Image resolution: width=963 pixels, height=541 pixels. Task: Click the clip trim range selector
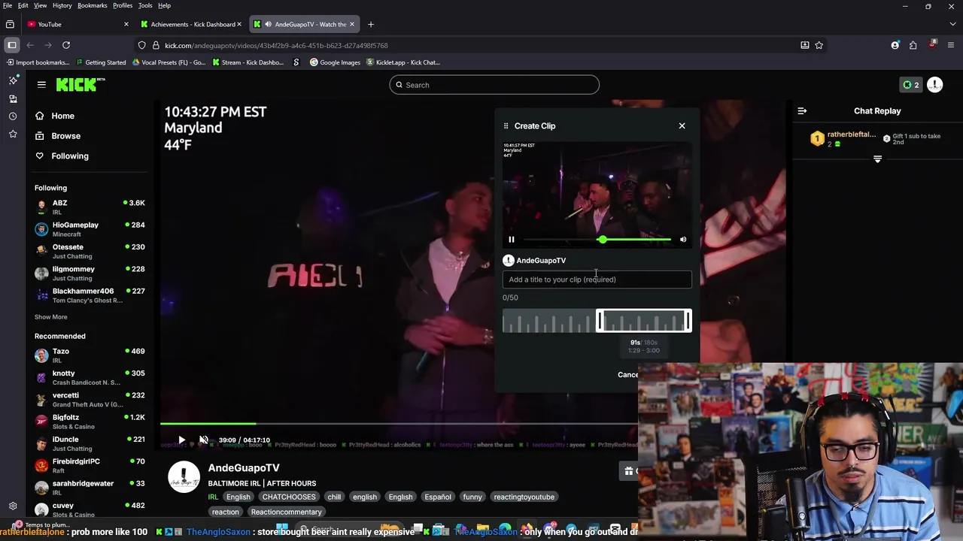click(x=644, y=322)
